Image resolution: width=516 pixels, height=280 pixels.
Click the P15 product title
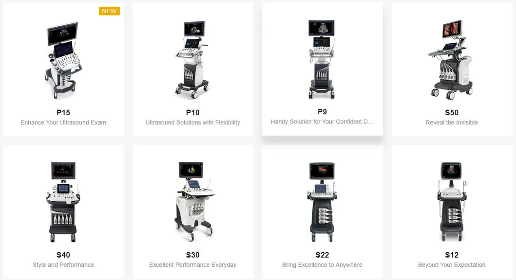tap(63, 113)
